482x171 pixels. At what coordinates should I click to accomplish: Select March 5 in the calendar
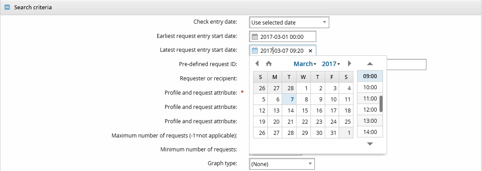261,99
